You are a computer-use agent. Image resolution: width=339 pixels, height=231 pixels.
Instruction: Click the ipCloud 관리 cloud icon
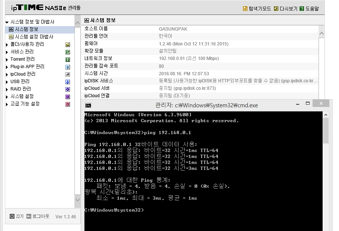pos(68,75)
